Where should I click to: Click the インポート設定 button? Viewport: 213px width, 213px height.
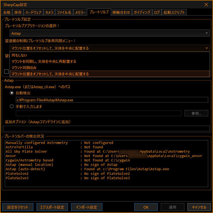click(x=87, y=207)
